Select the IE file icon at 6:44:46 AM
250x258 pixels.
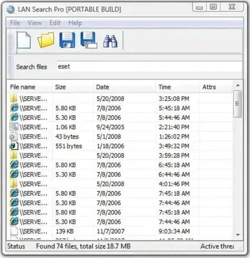pyautogui.click(x=14, y=174)
